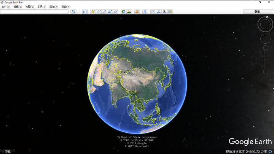Screen dimensions: 274x154
Task: Open the 工具(T) menu
Action: tap(41, 6)
